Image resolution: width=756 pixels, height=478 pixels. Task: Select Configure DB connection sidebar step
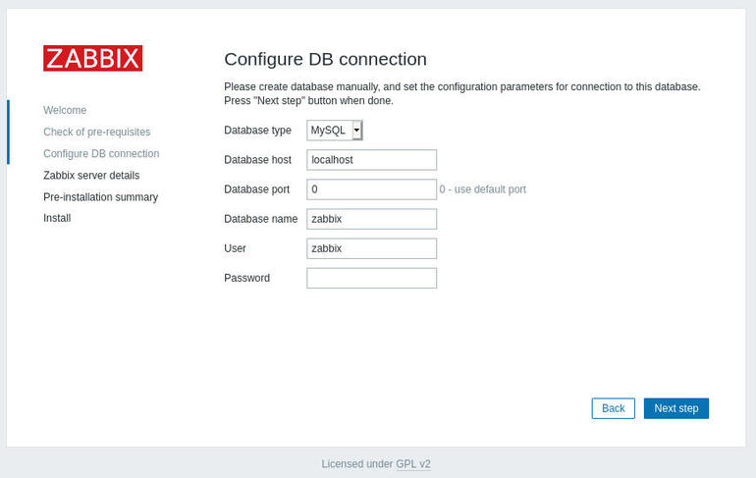[101, 153]
